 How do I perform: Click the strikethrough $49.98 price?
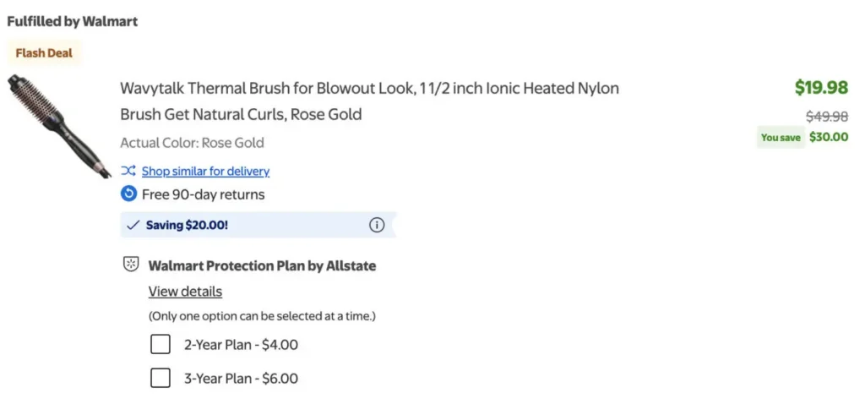(x=827, y=117)
